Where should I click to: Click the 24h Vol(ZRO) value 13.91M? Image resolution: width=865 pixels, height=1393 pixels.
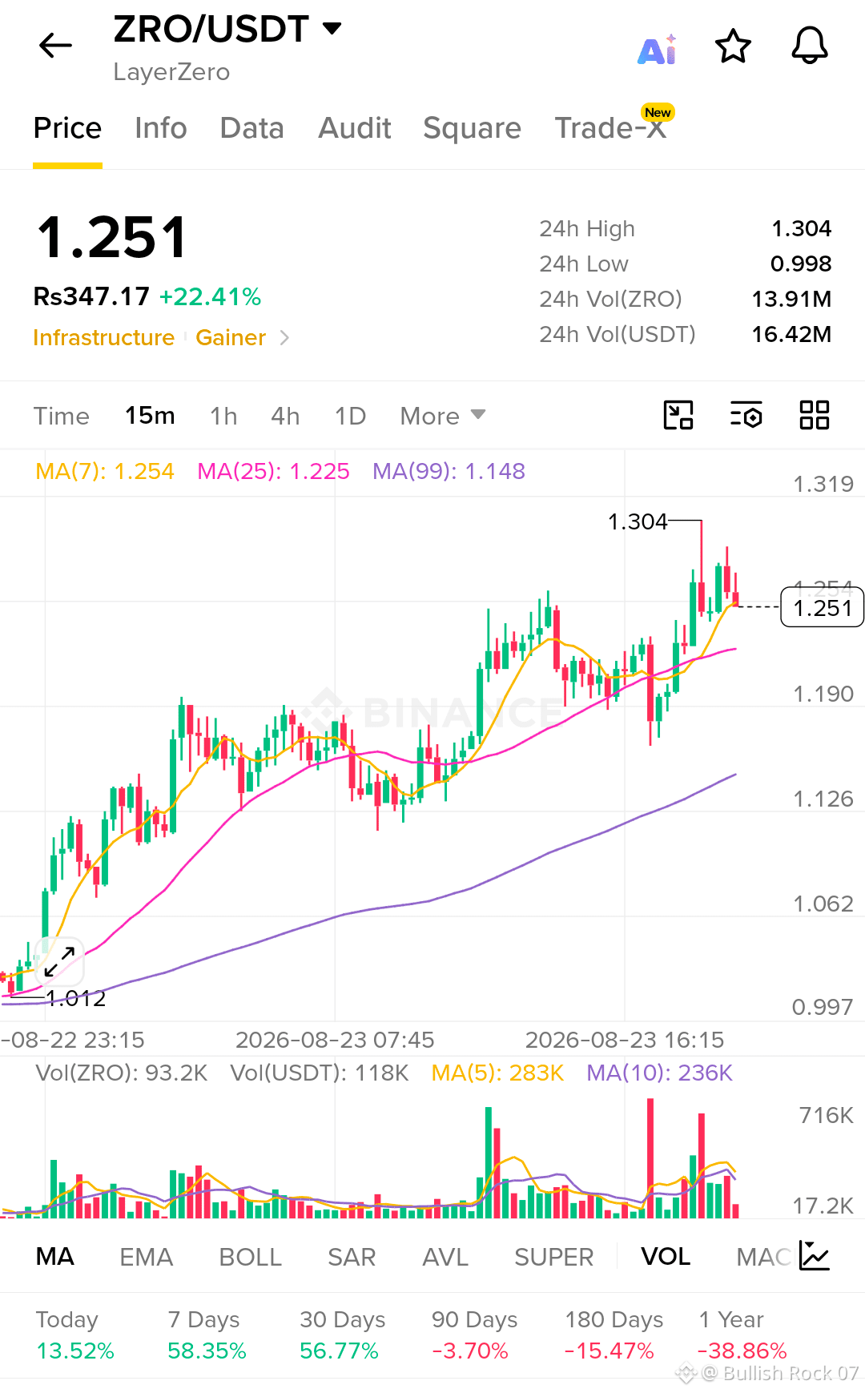(x=791, y=300)
